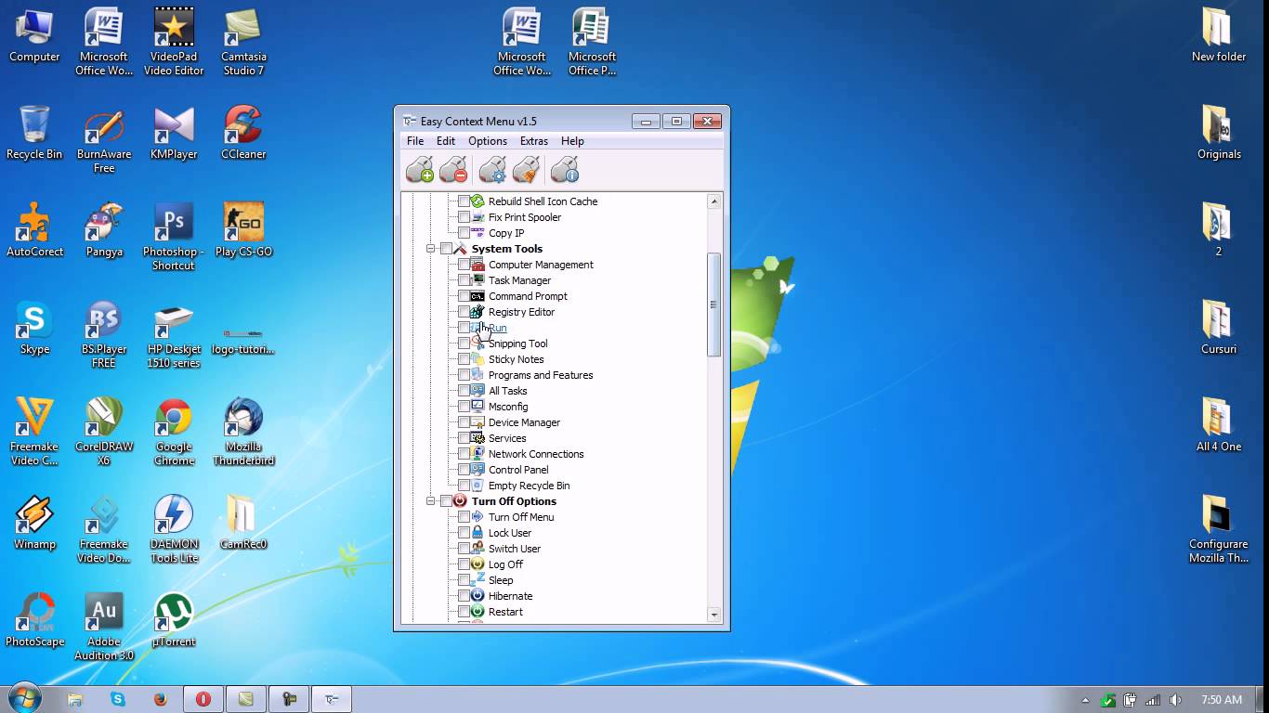Collapse the System Tools tree group
Screen dimensions: 1269x713
431,249
